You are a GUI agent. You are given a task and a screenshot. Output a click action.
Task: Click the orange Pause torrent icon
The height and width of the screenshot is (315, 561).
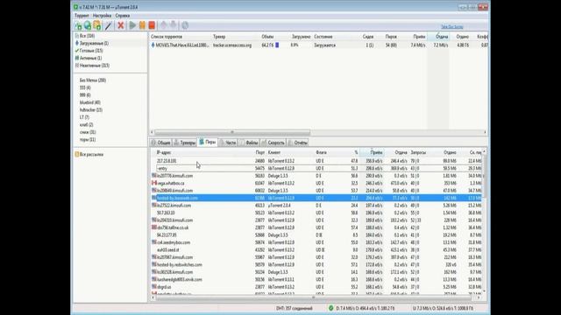tap(142, 25)
